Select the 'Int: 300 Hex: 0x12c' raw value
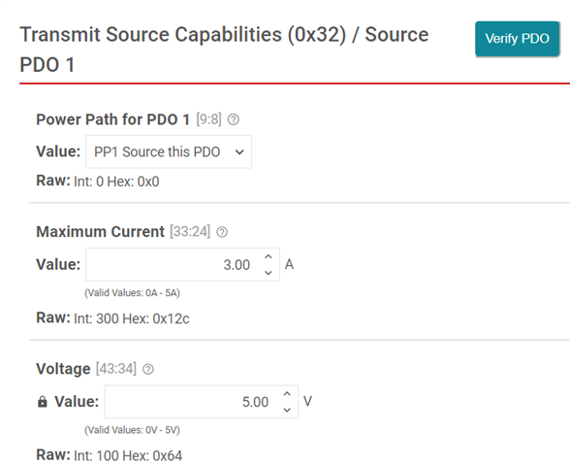This screenshot has height=466, width=570. pyautogui.click(x=132, y=318)
